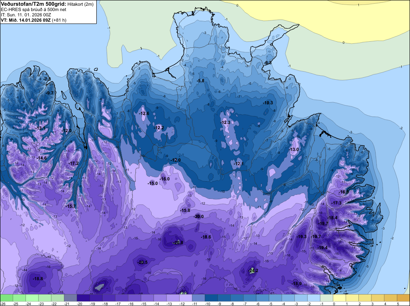Pick the dark purple legend swatch labeled -20
Screen dimensions: 410x306
click(83, 298)
